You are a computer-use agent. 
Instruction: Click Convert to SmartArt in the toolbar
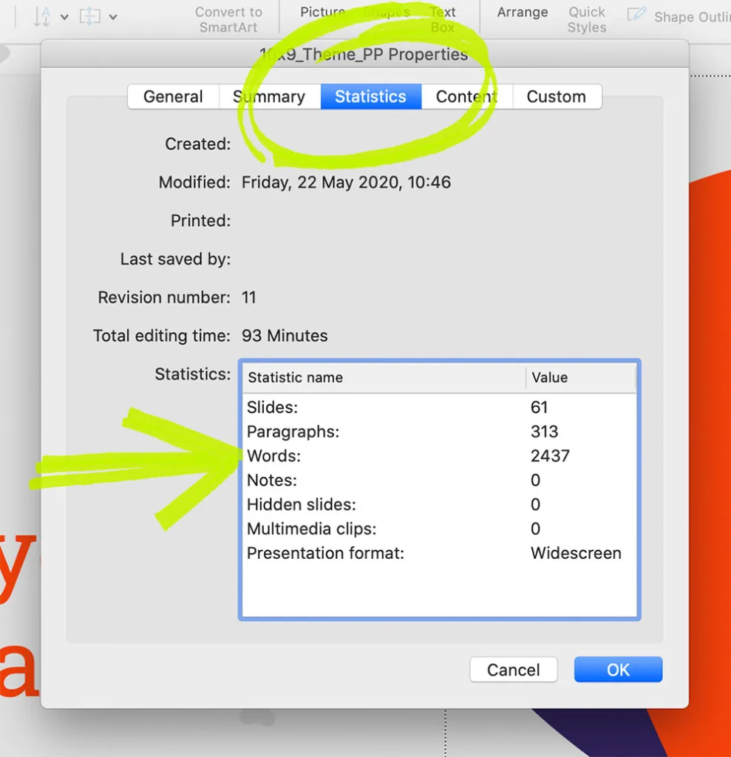(228, 19)
